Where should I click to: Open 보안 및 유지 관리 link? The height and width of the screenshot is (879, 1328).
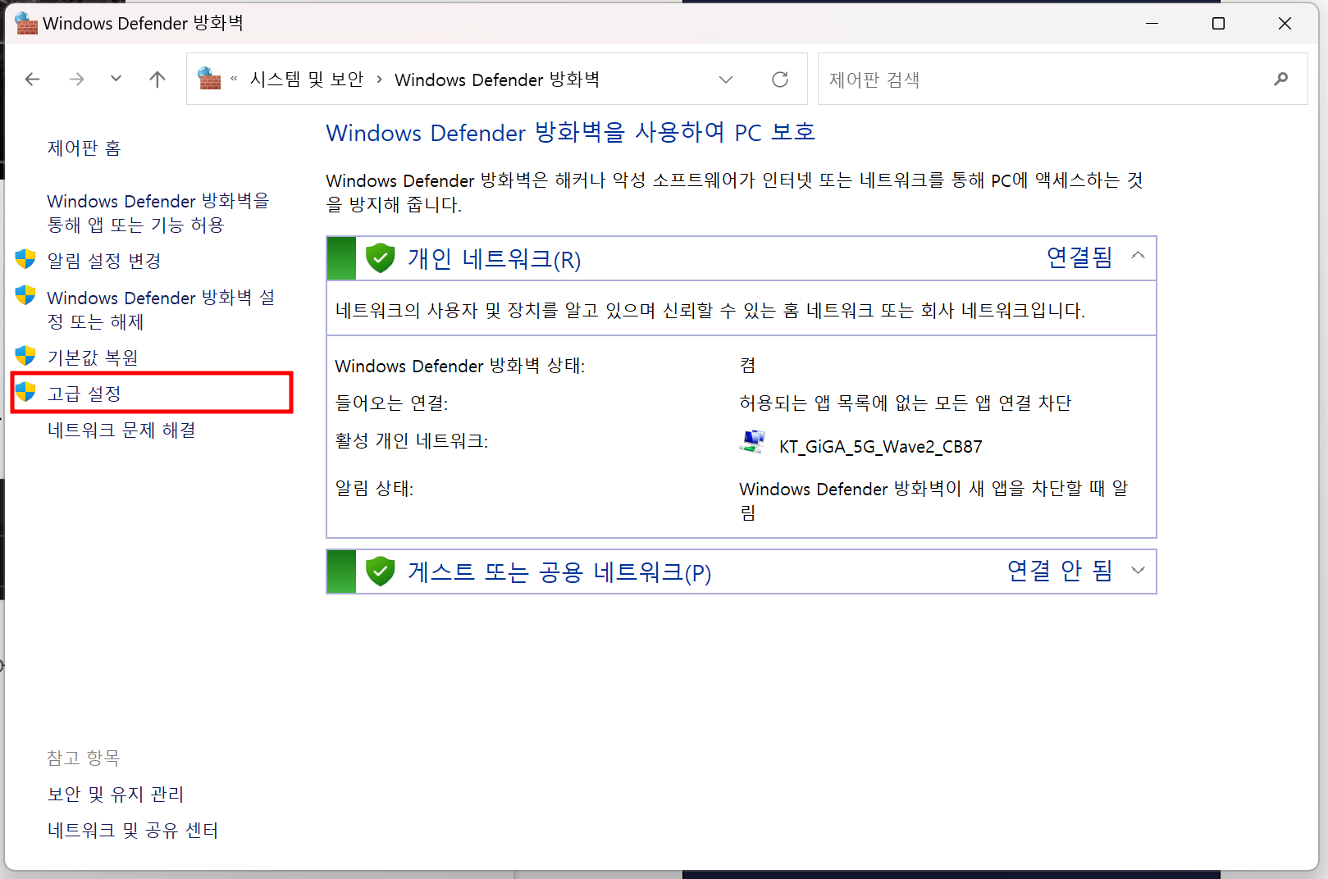116,794
